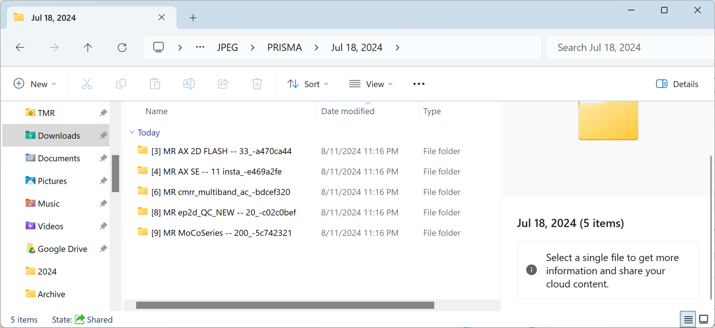715x328 pixels.
Task: Click the Delete trash can icon
Action: click(257, 84)
